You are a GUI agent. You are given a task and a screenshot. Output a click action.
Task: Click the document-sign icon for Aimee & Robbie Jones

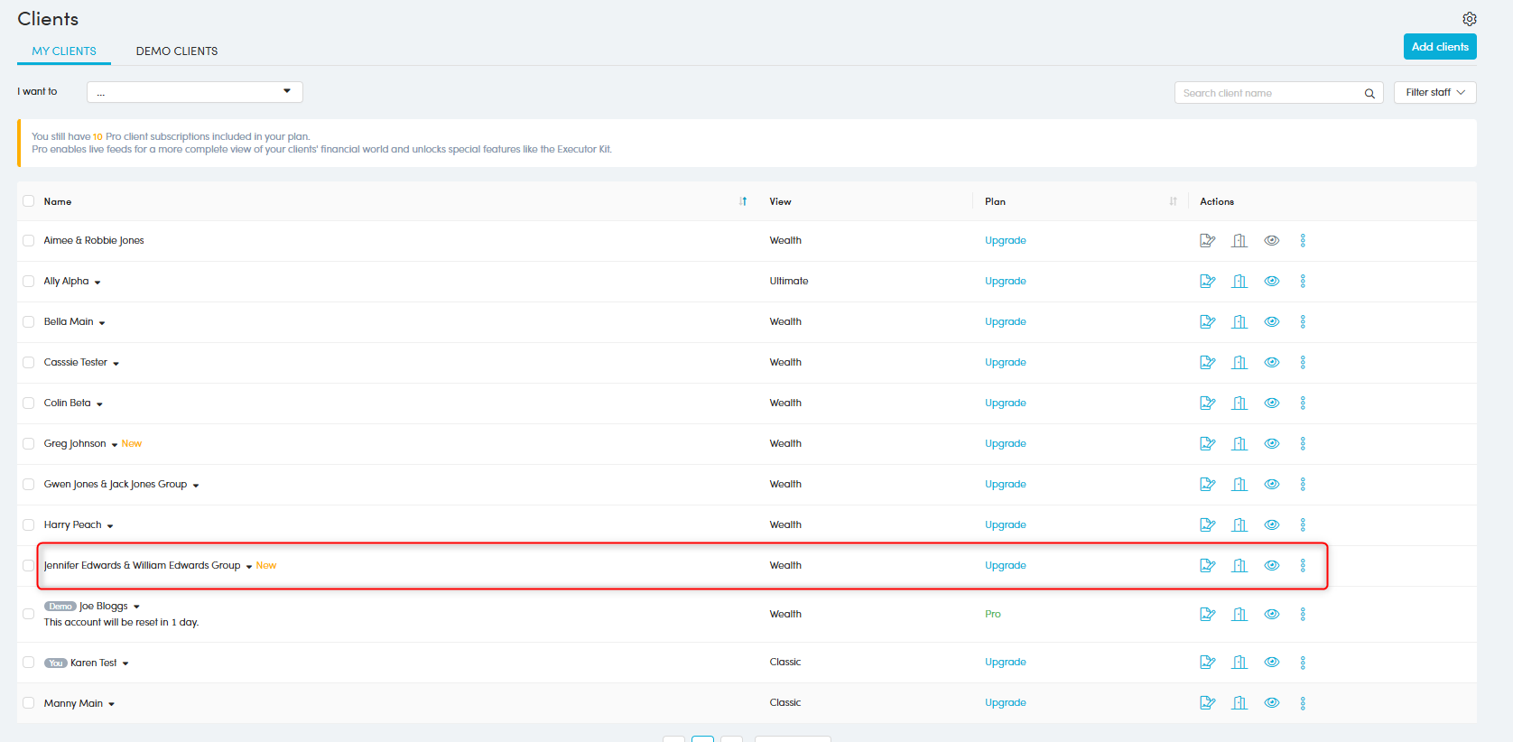pos(1207,240)
